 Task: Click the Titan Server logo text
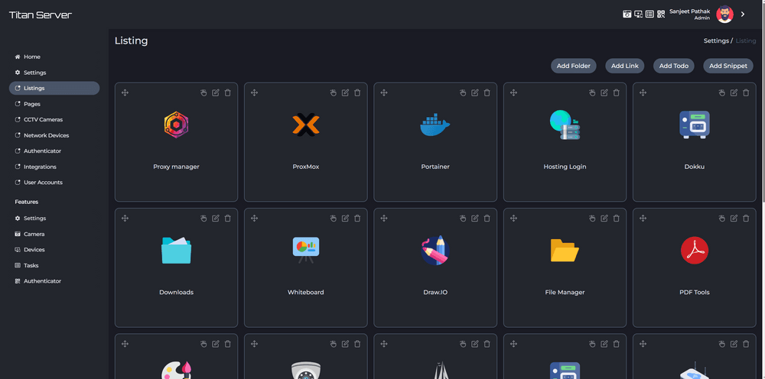pyautogui.click(x=41, y=15)
